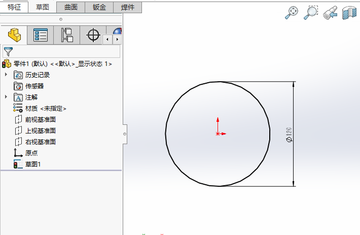
Task: Select 右视基准面 plane
Action: (41, 142)
